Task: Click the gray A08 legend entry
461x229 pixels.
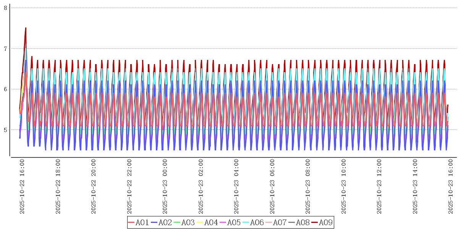Action: coord(299,223)
